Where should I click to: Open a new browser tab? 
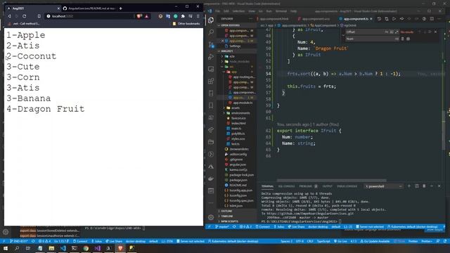pos(120,8)
